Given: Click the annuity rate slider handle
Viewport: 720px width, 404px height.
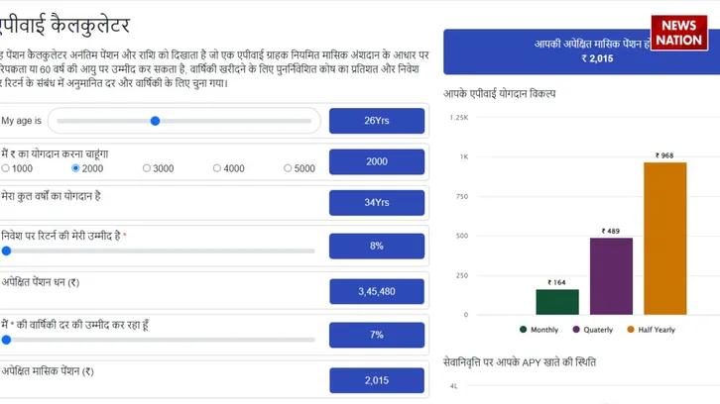Looking at the screenshot, I should [x=5, y=340].
